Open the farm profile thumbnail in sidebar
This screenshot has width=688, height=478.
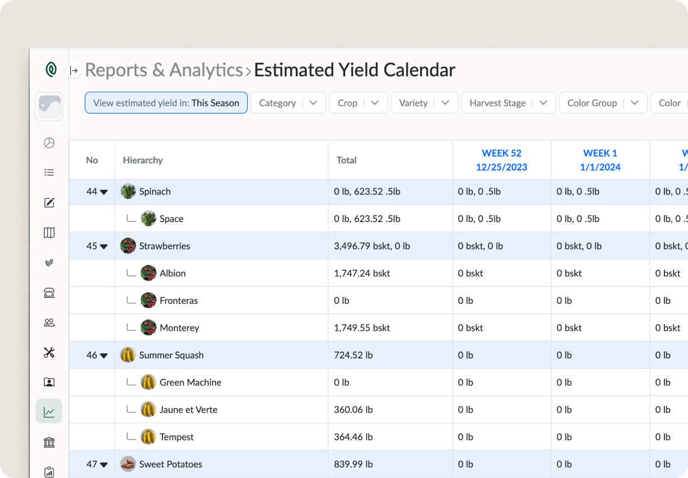[49, 106]
